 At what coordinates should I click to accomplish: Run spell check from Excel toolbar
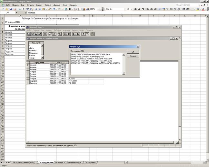28,9
